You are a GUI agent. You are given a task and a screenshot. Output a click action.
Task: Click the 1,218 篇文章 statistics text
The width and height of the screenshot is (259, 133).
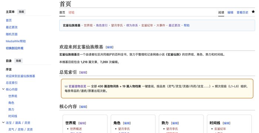click(x=89, y=62)
